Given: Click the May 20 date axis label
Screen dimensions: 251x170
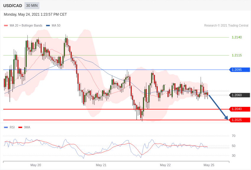Looking at the screenshot, I should [36, 165].
